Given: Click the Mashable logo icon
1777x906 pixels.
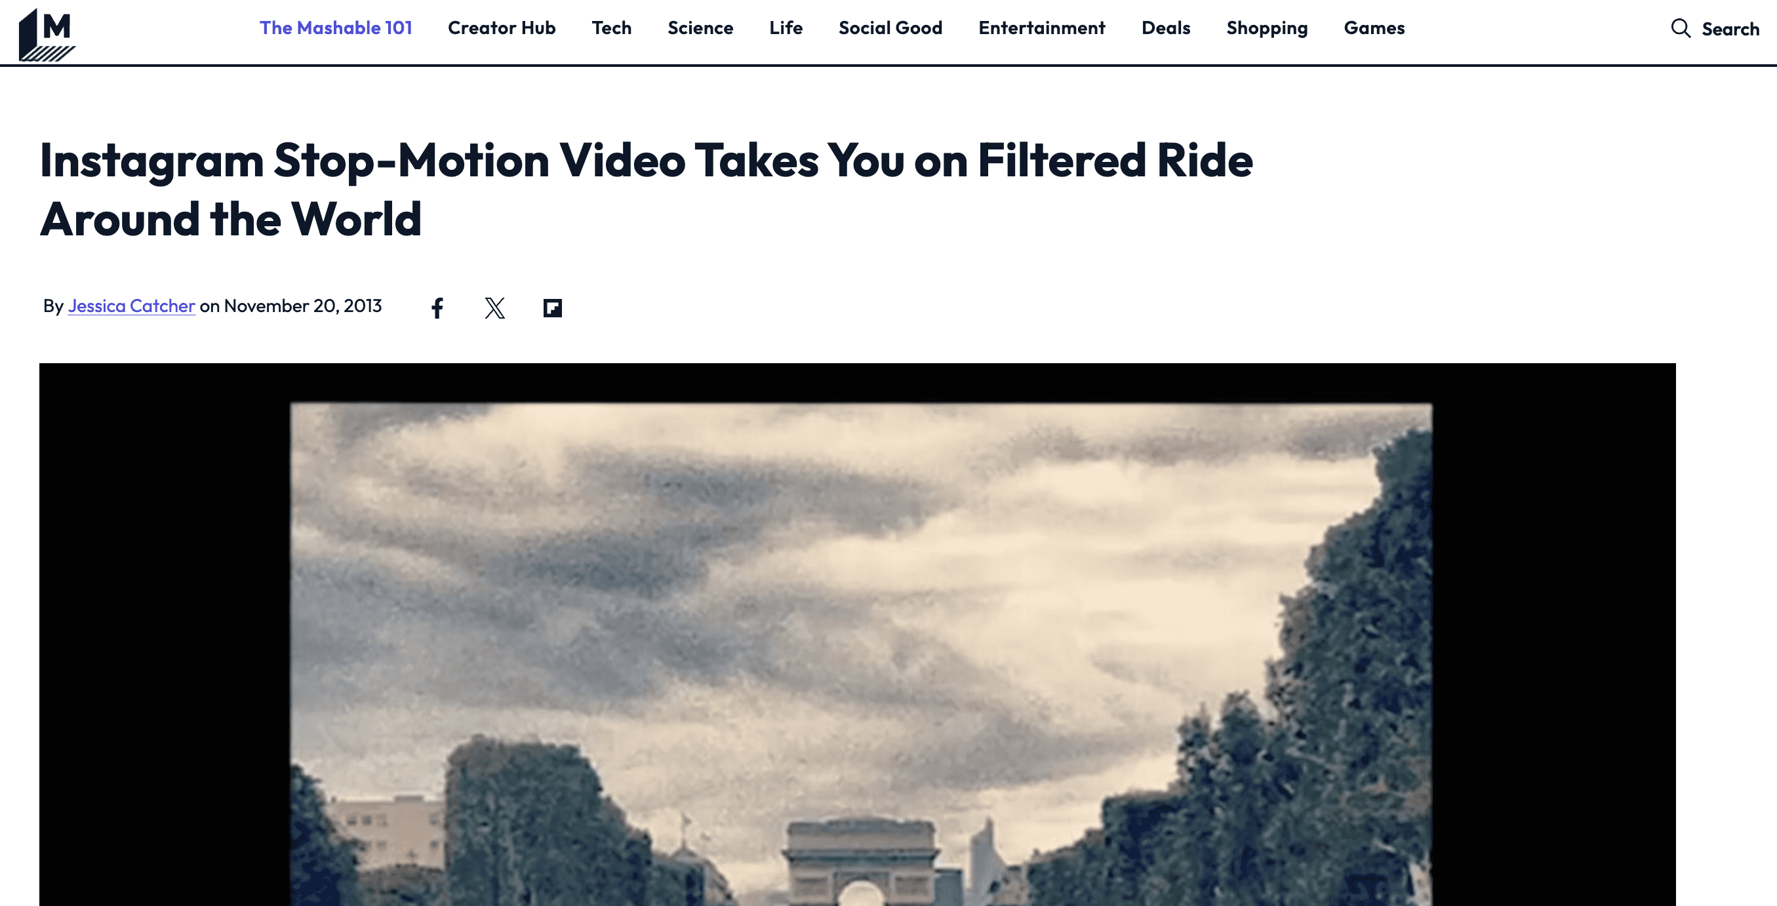Looking at the screenshot, I should [x=47, y=35].
